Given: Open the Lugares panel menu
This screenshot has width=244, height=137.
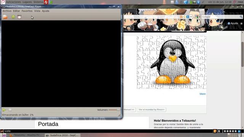Looking at the screenshot, I should [x=27, y=2].
